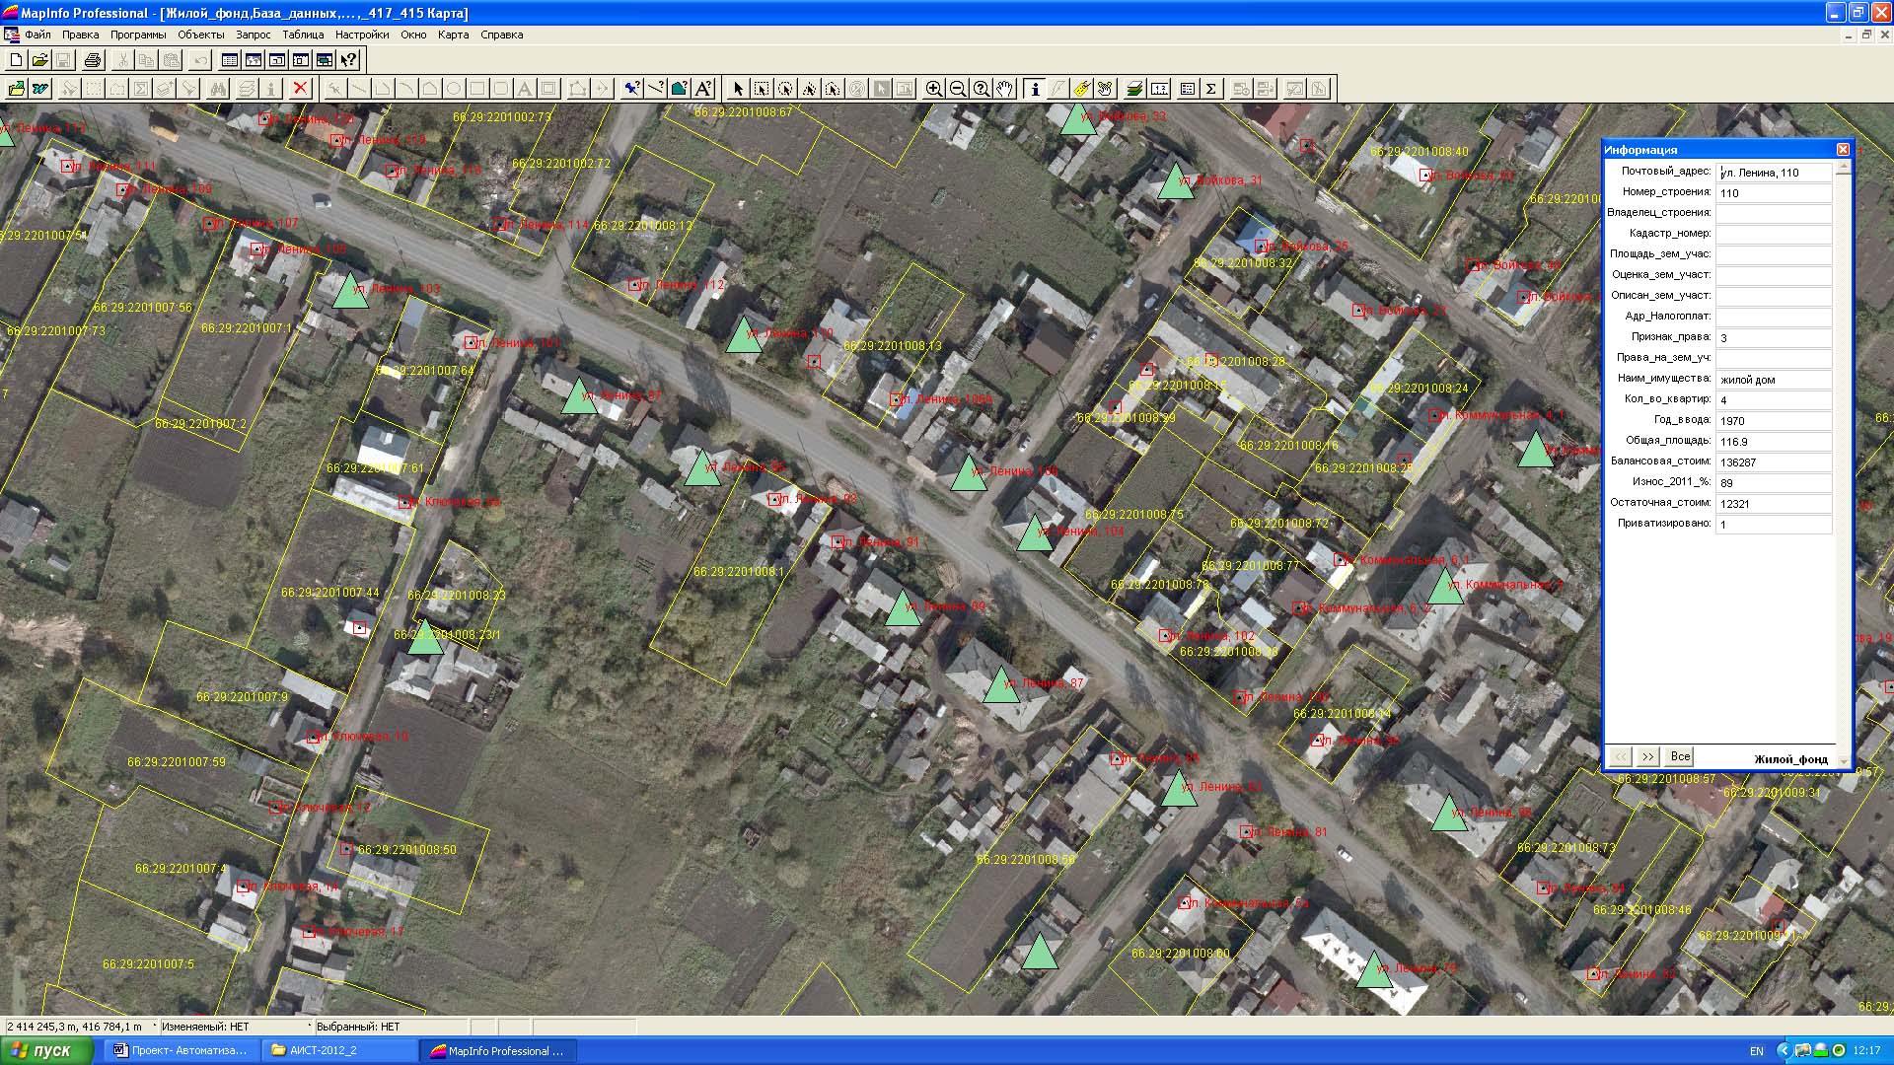The width and height of the screenshot is (1894, 1065).
Task: Open a new Redistrict window icon
Action: tap(325, 60)
